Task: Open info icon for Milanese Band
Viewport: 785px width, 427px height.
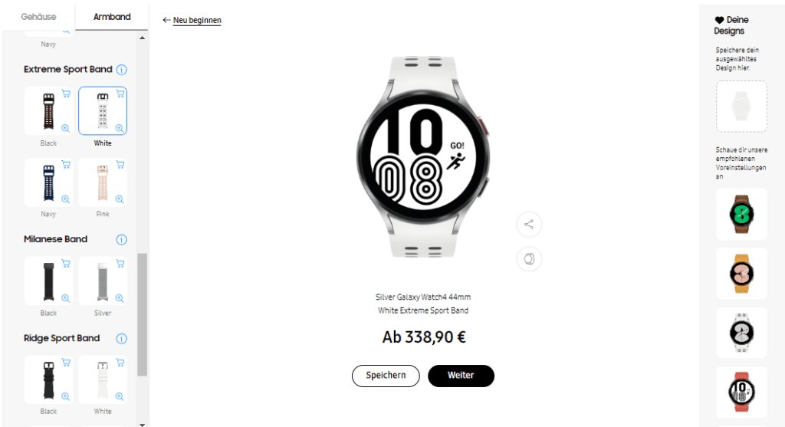Action: [121, 240]
